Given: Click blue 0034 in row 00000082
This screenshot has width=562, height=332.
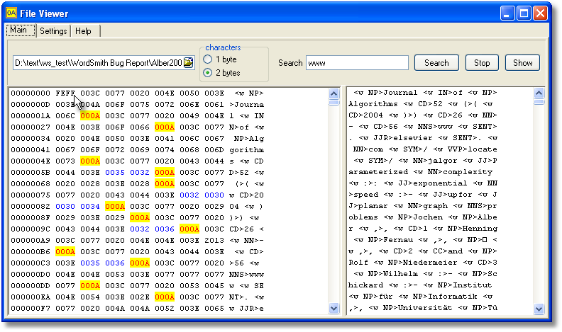Looking at the screenshot, I should (90, 207).
